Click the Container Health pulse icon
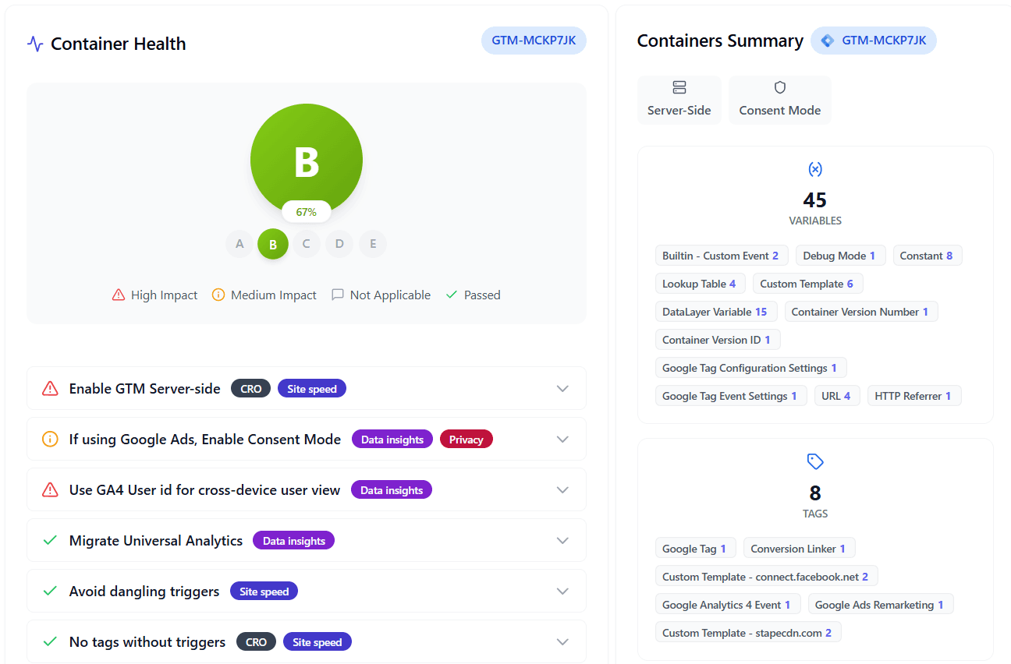The image size is (1011, 664). [x=35, y=44]
